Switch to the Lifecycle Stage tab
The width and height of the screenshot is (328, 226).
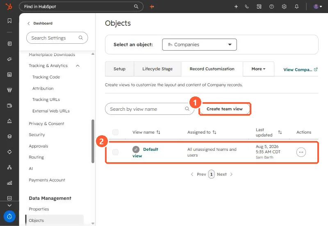(x=157, y=69)
